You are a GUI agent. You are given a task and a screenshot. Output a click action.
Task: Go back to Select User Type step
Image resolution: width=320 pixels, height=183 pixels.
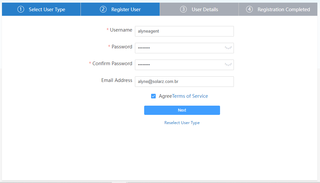coord(41,9)
